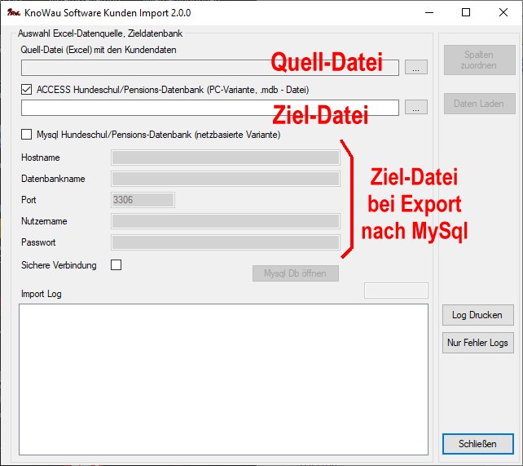Click the Passwort input field
This screenshot has height=466, width=523.
click(225, 242)
